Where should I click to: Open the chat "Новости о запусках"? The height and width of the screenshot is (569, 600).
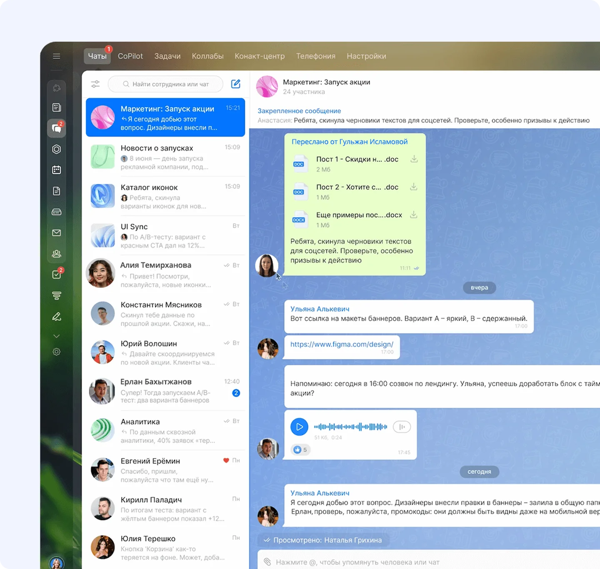(165, 157)
